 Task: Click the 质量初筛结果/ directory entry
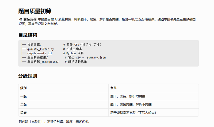[37, 58]
